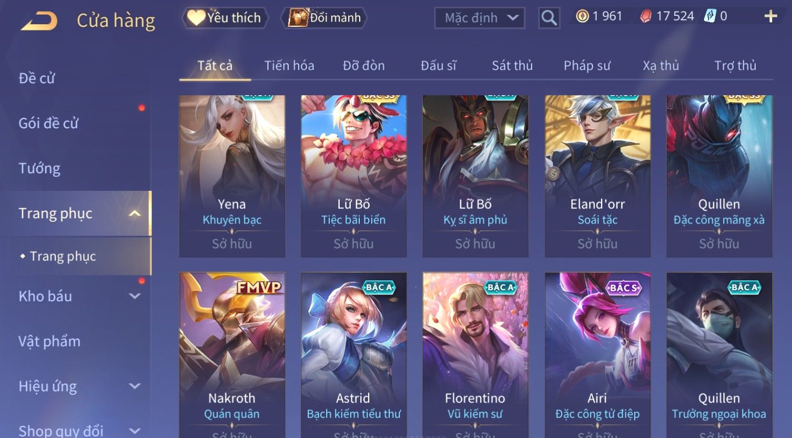792x438 pixels.
Task: Select the Tiến hóa tab
Action: (289, 66)
